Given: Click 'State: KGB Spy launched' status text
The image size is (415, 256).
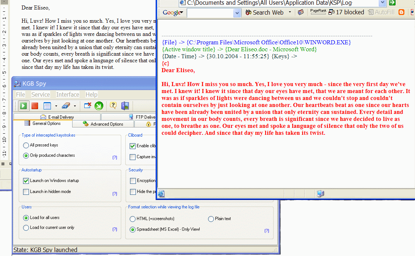Looking at the screenshot, I should (45, 250).
